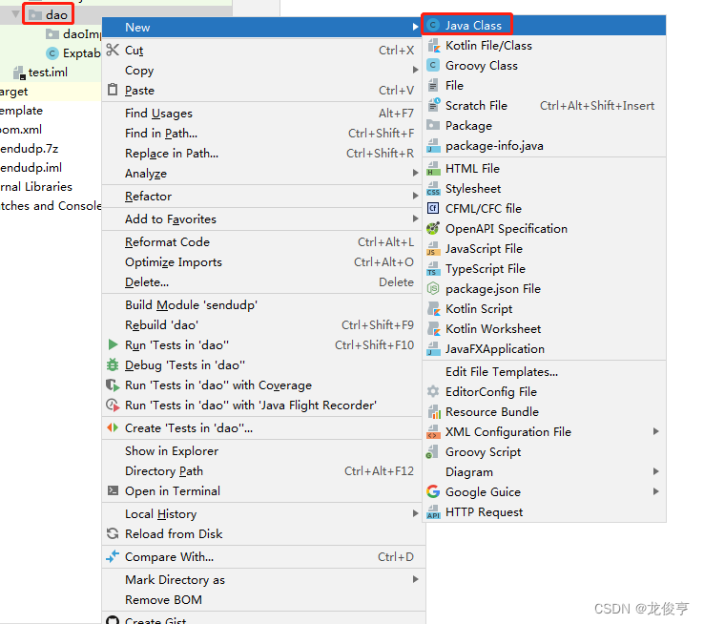
Task: Select test.iml in project tree
Action: (48, 73)
